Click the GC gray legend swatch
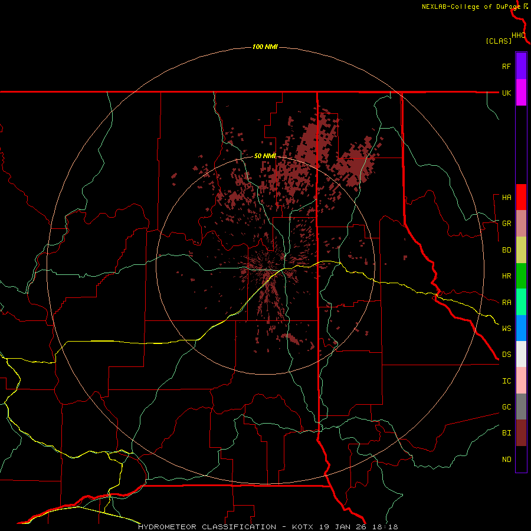 coord(521,407)
